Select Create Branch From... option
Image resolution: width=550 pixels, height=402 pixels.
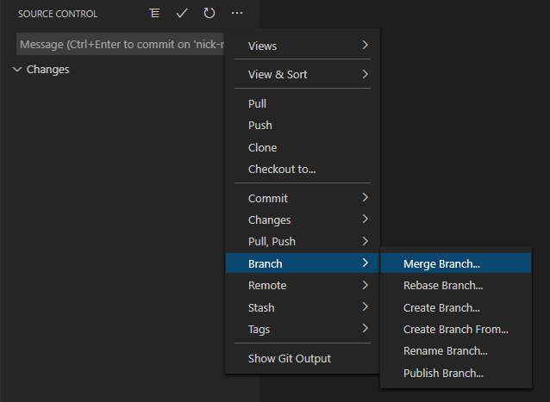(x=456, y=329)
